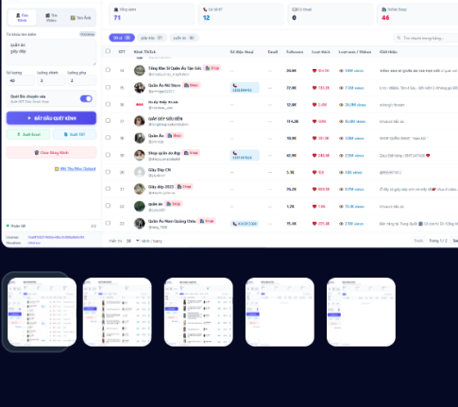The image size is (458, 407).
Task: Open the rows-per-page dropdown showing 50
Action: [132, 241]
